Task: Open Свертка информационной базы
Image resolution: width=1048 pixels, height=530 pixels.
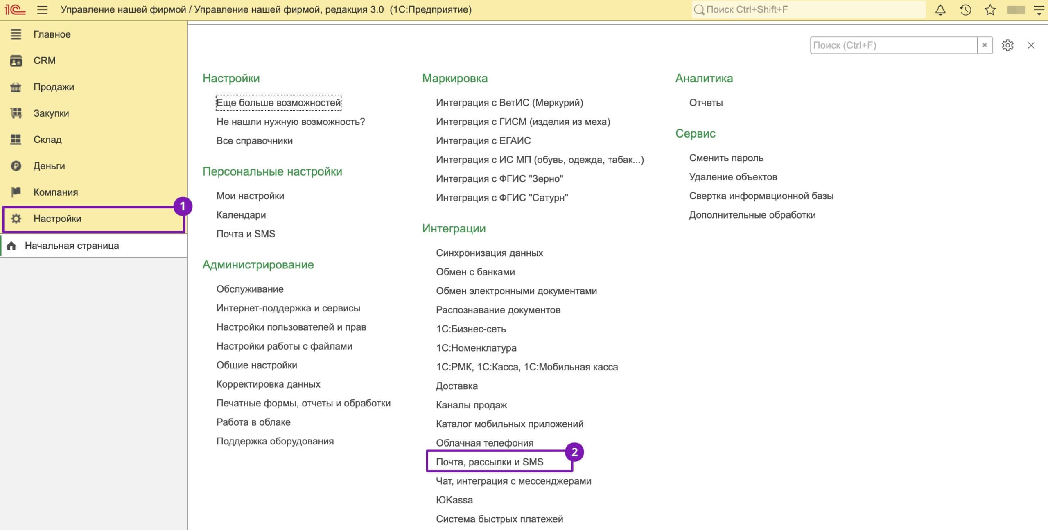Action: 761,196
